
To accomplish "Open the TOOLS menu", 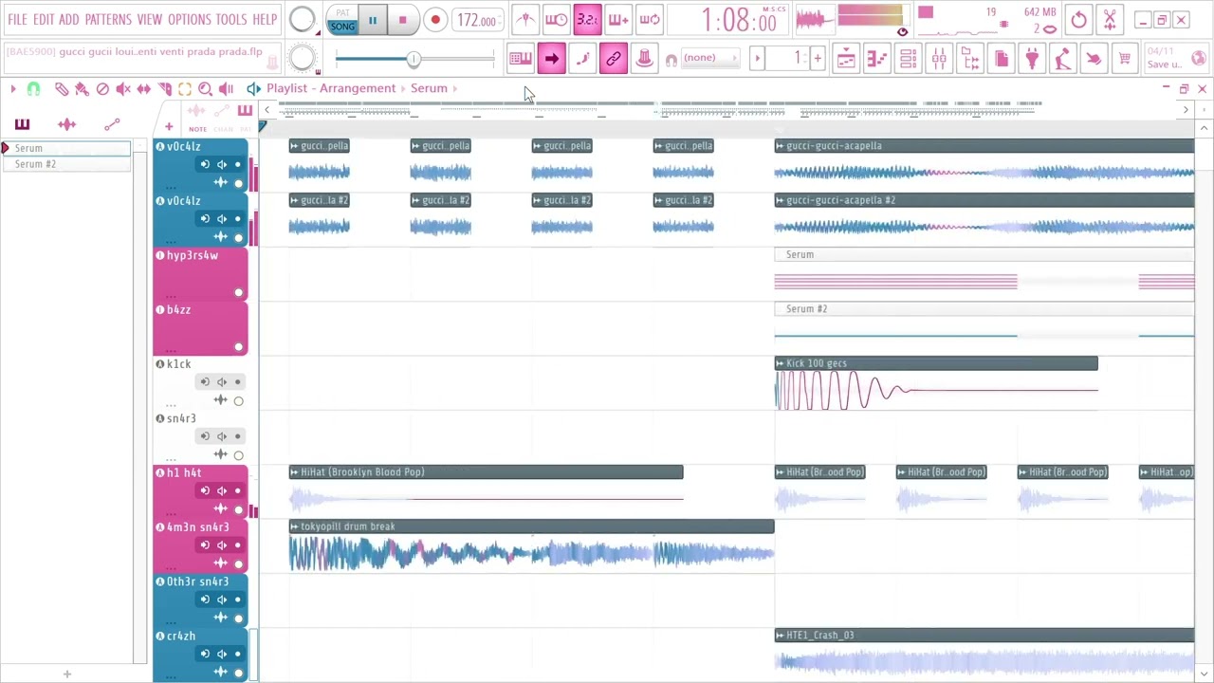I will [231, 19].
